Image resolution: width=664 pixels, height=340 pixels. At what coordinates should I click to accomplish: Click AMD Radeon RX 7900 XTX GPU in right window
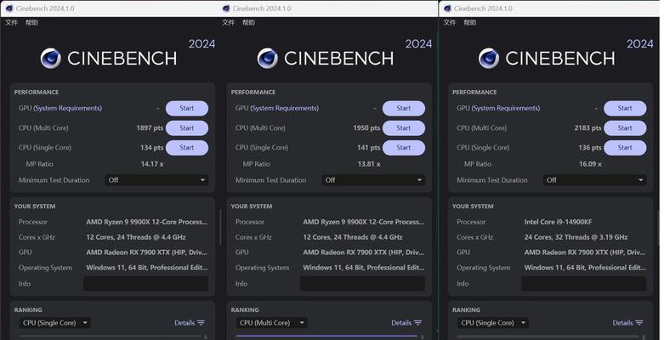585,252
